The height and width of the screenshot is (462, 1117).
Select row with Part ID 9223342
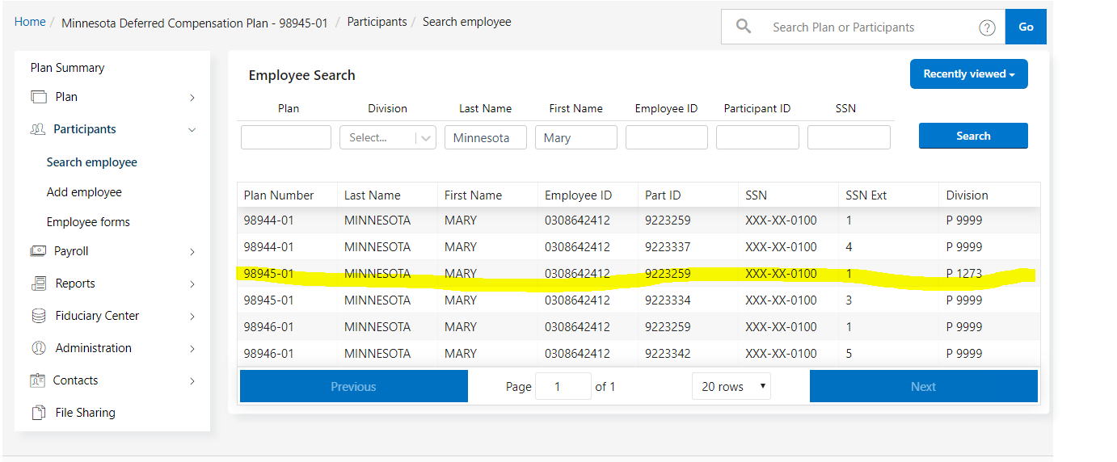[x=639, y=353]
